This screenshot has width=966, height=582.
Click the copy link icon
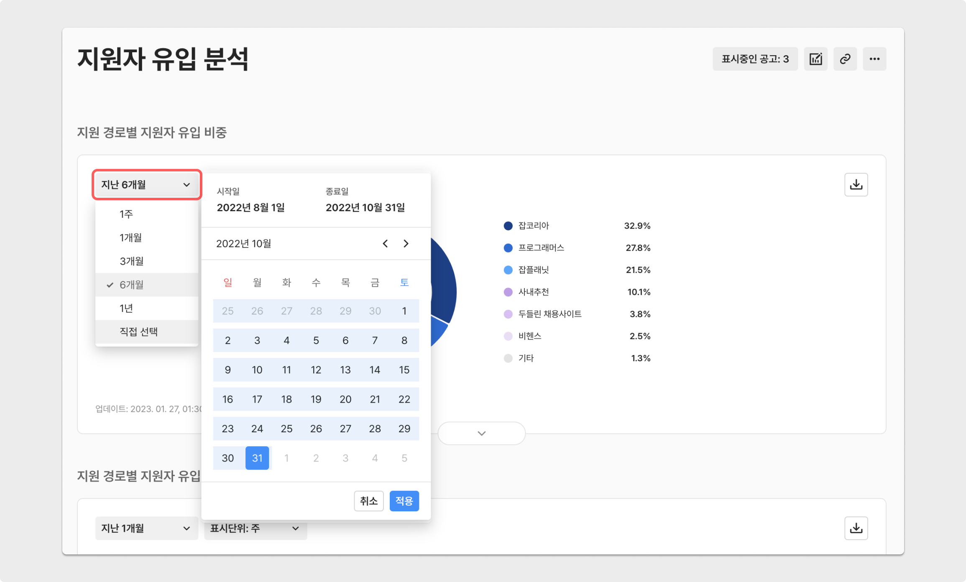click(x=845, y=59)
